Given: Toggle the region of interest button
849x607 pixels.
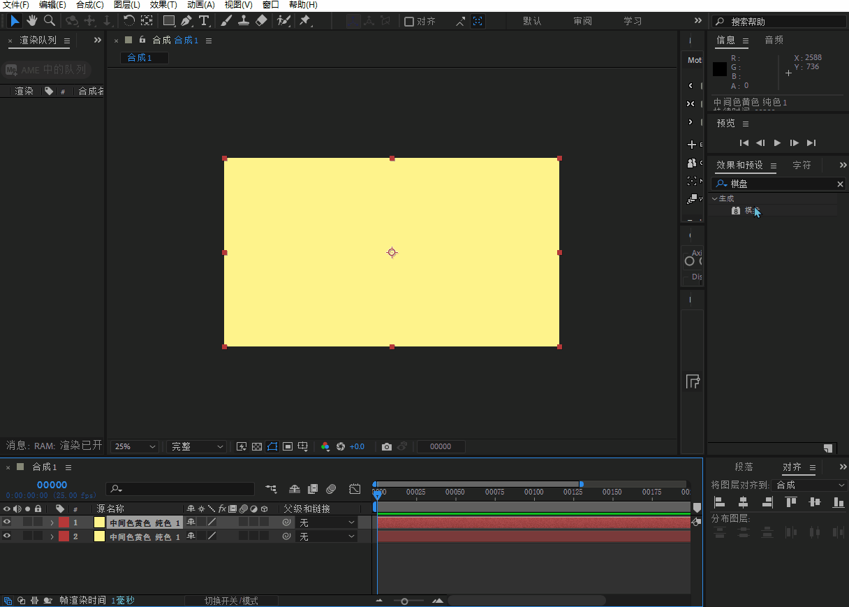Looking at the screenshot, I should [288, 446].
